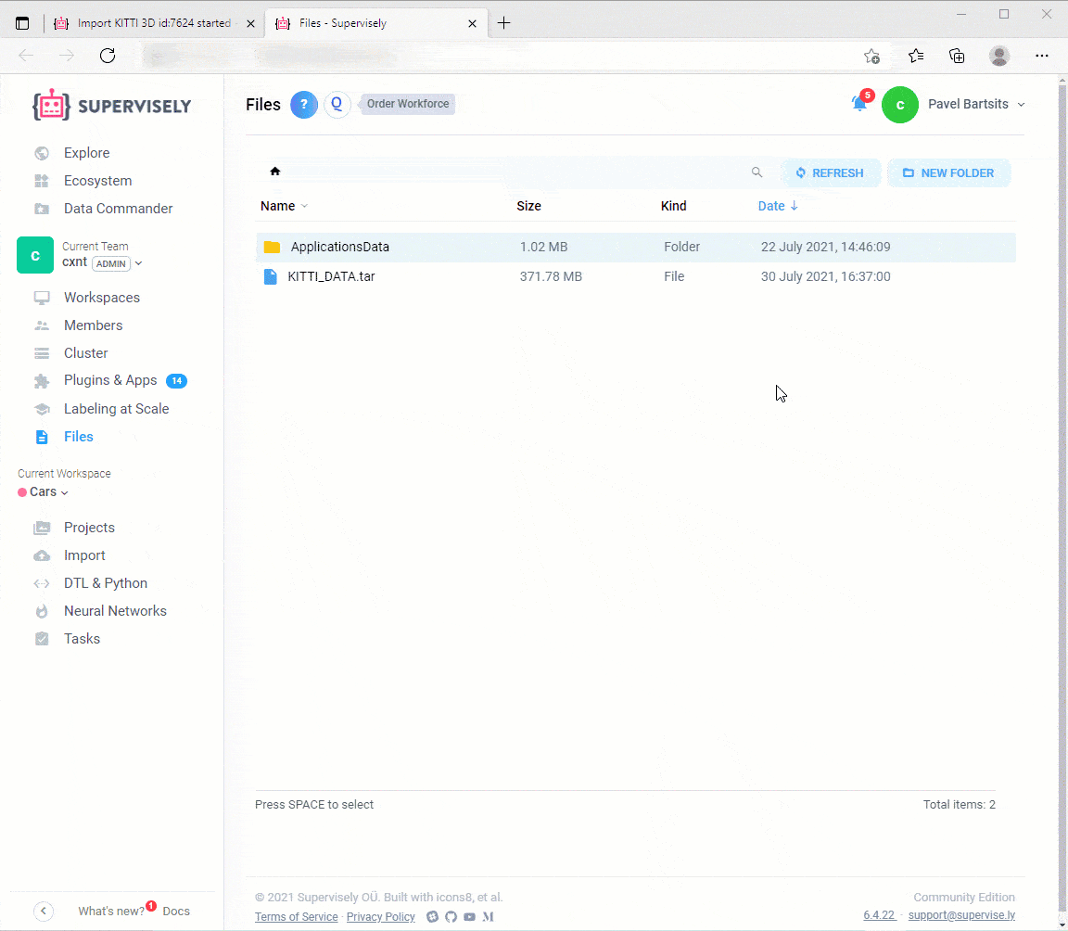Collapse the left sidebar with the chevron button
The image size is (1068, 931).
click(43, 912)
